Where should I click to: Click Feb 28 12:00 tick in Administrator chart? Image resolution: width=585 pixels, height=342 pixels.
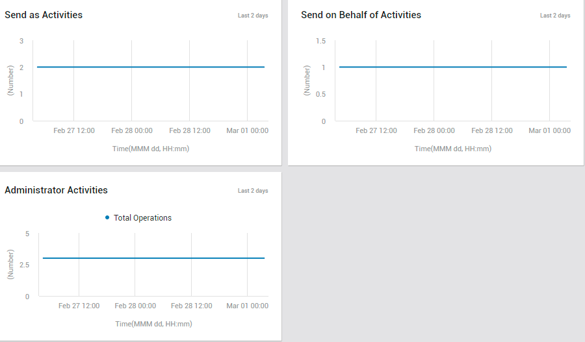pos(191,306)
